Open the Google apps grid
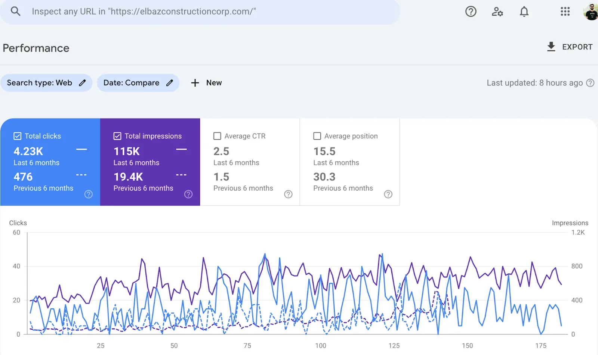The width and height of the screenshot is (598, 355). pyautogui.click(x=565, y=12)
